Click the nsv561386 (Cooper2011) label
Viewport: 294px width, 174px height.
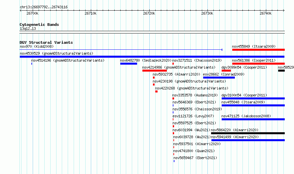254,60
